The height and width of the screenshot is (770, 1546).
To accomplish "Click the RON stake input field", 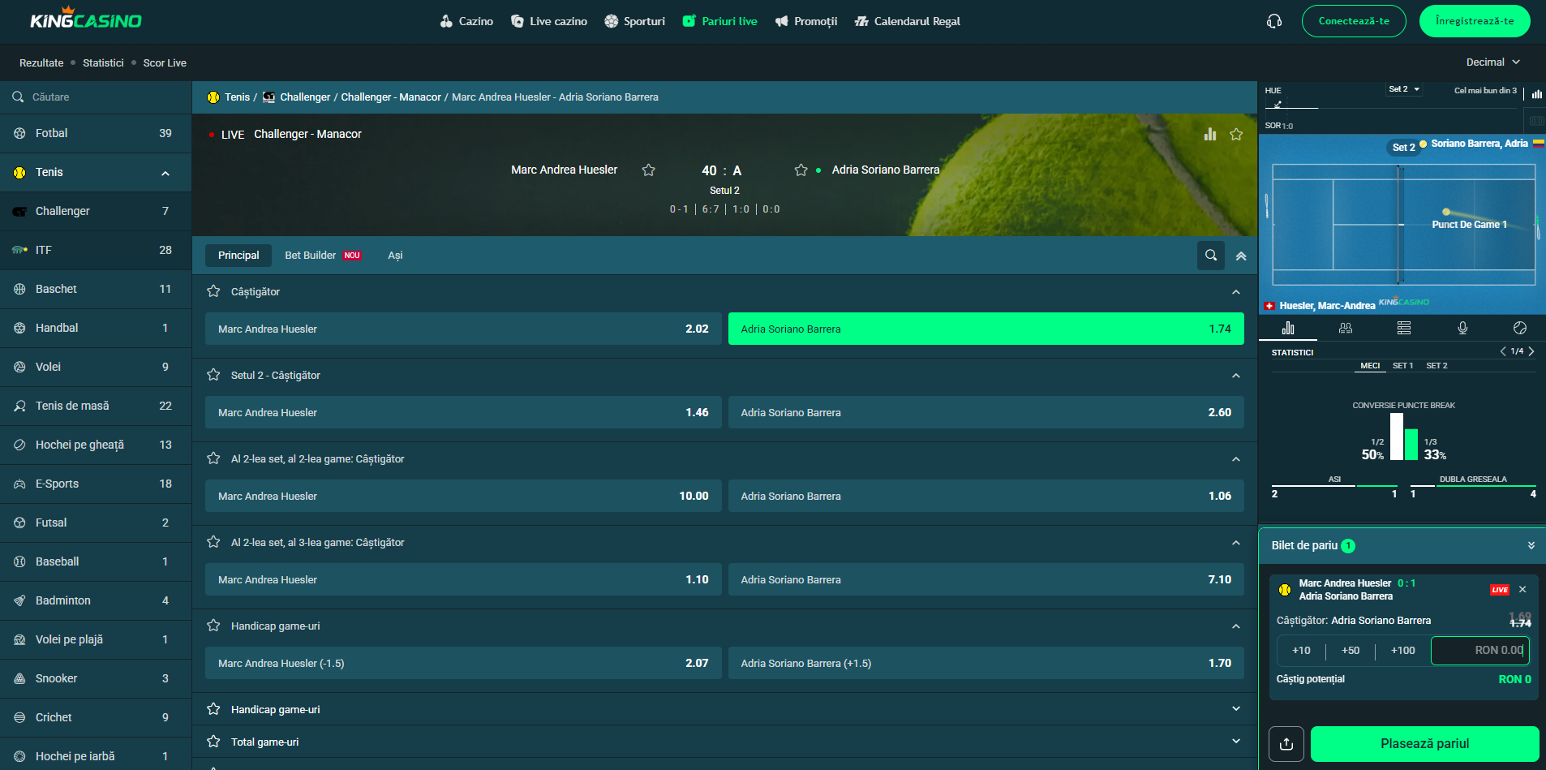I will (x=1480, y=651).
